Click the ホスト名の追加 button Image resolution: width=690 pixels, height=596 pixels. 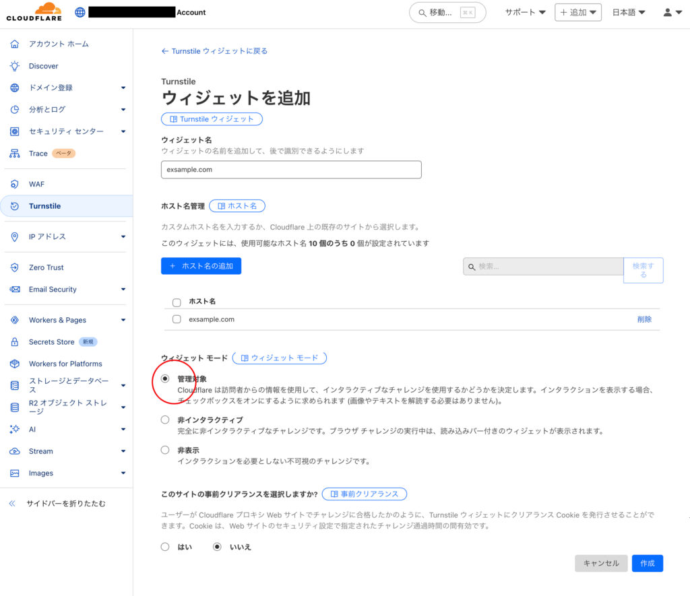click(x=201, y=266)
